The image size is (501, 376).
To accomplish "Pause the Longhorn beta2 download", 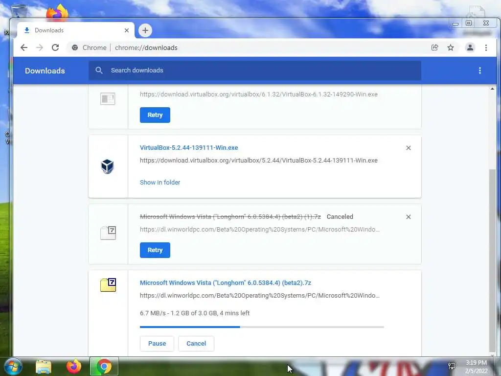I will click(157, 343).
